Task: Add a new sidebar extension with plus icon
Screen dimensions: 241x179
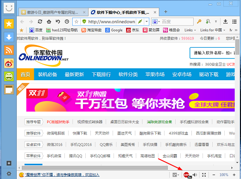Action: click(9, 163)
